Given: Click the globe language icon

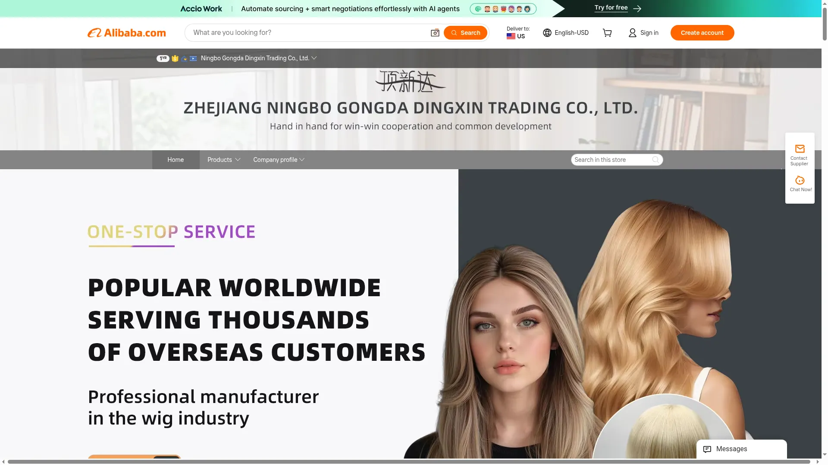Looking at the screenshot, I should [x=547, y=33].
